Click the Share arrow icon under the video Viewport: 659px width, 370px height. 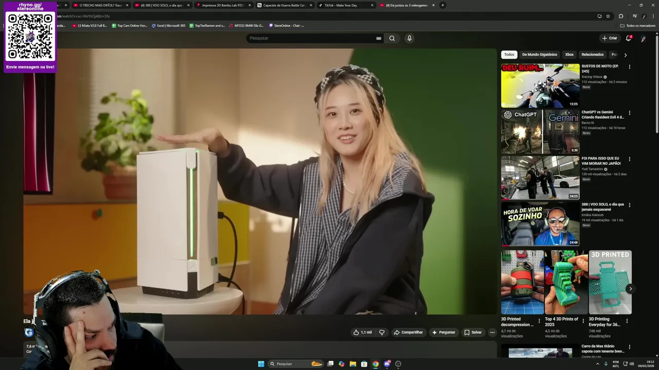tap(397, 332)
